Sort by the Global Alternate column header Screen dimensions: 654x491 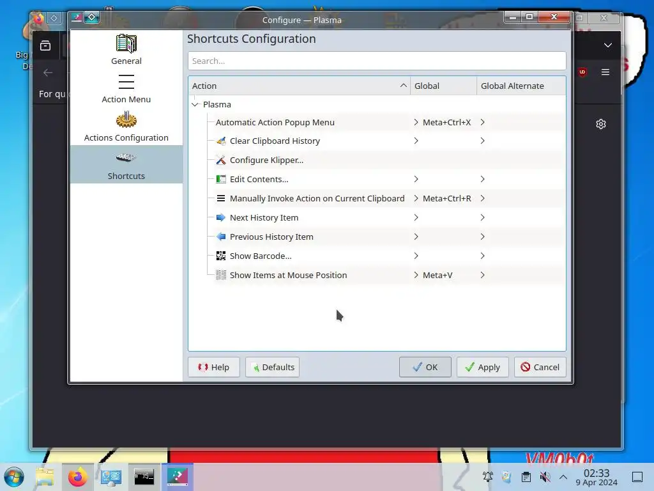[x=521, y=86]
